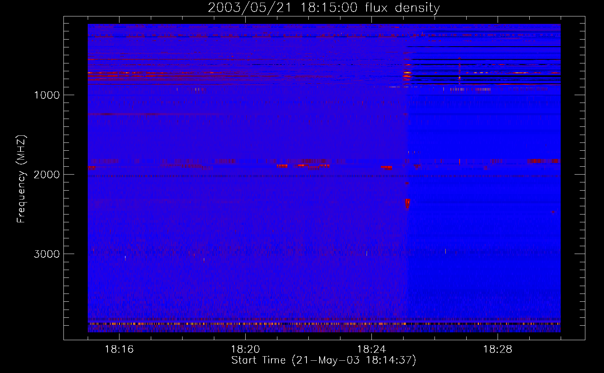This screenshot has height=373, width=604.
Task: Click the 'Start Time (21-May-03 18:14:37)' label
Action: click(x=324, y=360)
